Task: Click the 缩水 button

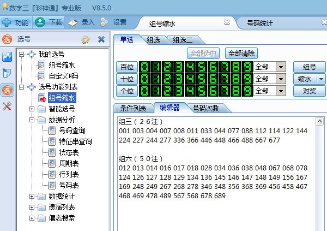Action: [305, 79]
